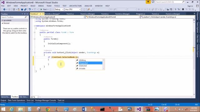This screenshot has height=112, width=200.
Task: Switch to the Program.cs tab
Action: click(x=141, y=14)
